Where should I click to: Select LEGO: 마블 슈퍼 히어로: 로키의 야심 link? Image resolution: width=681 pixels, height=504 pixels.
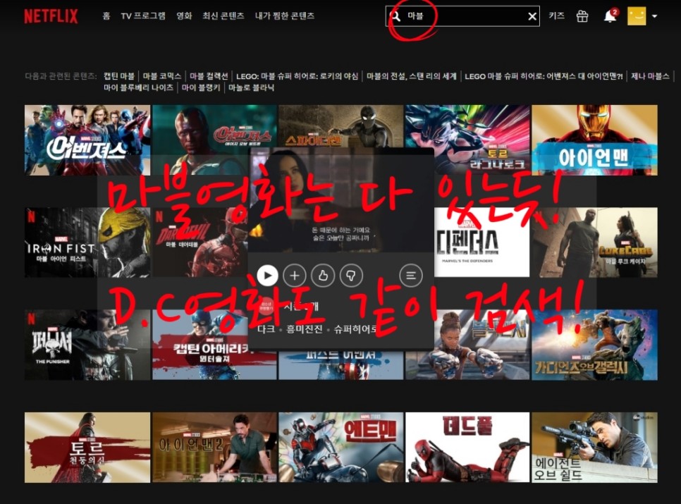point(297,76)
